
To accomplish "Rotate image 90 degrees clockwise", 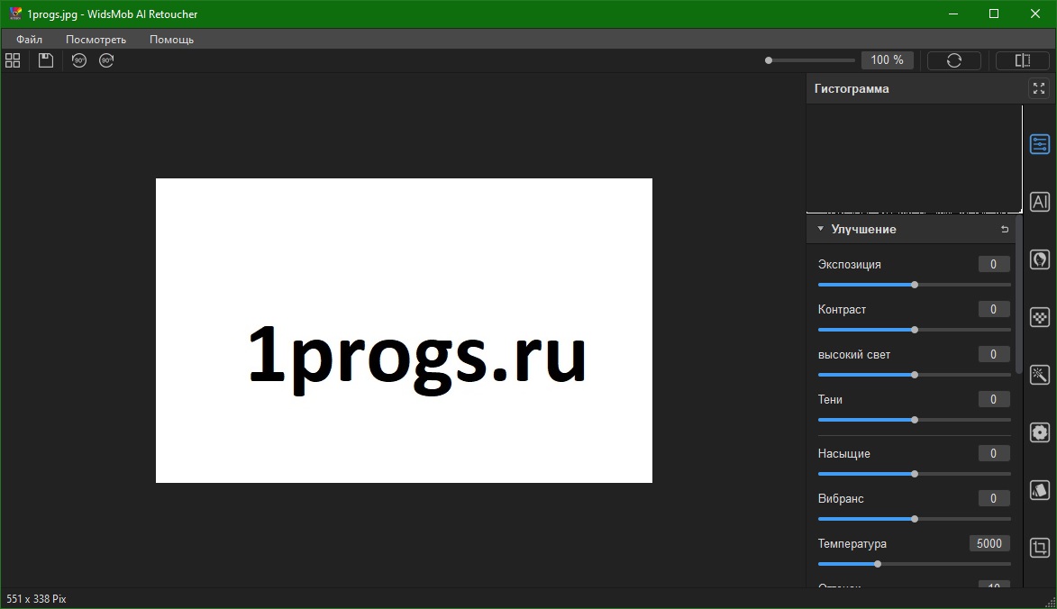I will click(x=106, y=60).
